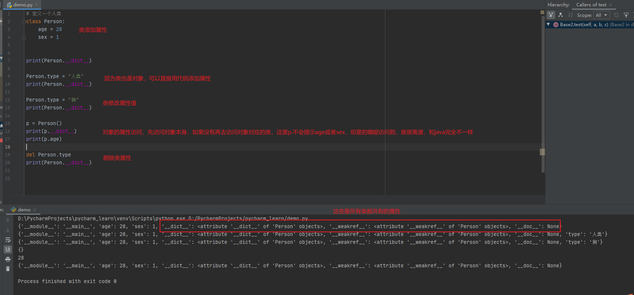The width and height of the screenshot is (634, 295).
Task: Click the inspection status indicator above editor scrollbar
Action: pos(542,12)
